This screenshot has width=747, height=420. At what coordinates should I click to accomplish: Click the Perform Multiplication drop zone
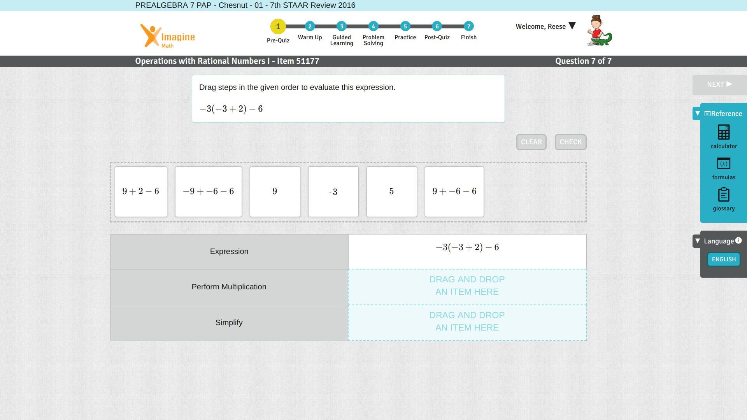coord(467,287)
